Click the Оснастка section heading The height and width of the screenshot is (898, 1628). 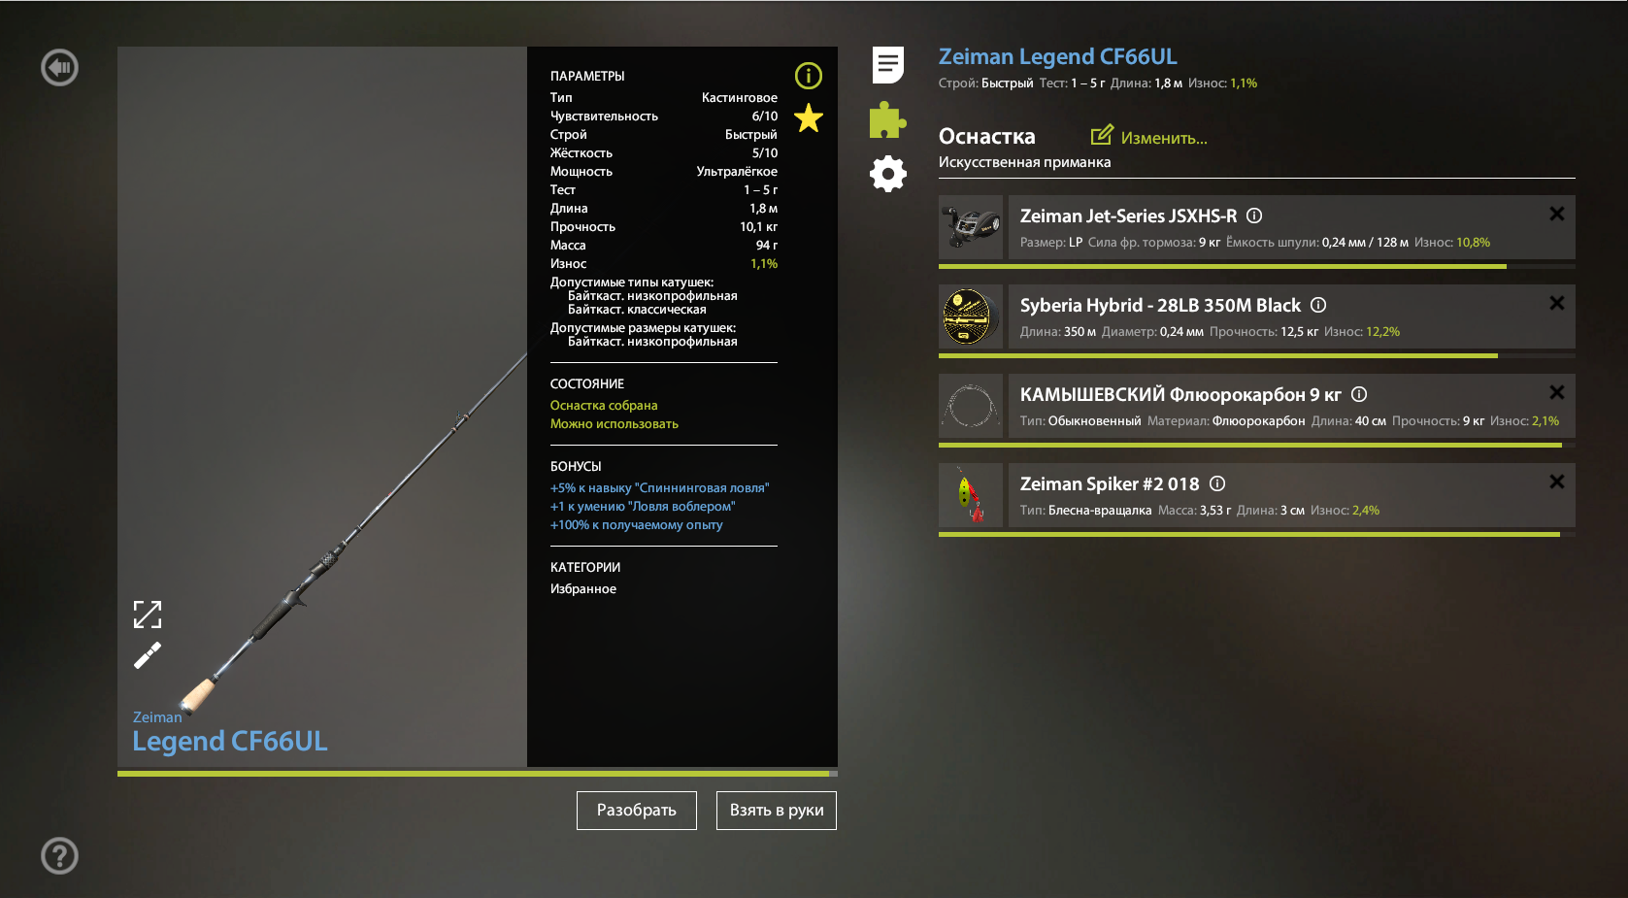click(986, 136)
